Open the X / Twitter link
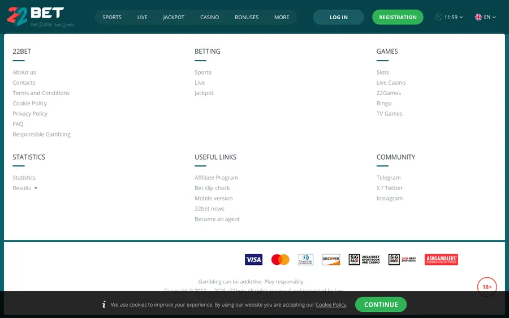Screen dimensions: 509x318 (x=390, y=188)
